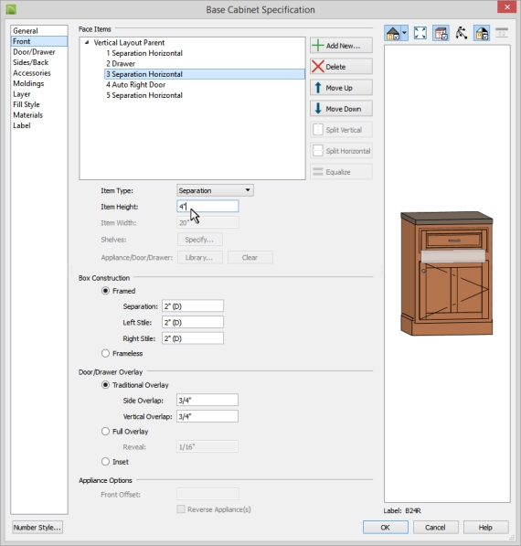This screenshot has width=521, height=546.
Task: Open the Item Type dropdown
Action: tap(215, 190)
